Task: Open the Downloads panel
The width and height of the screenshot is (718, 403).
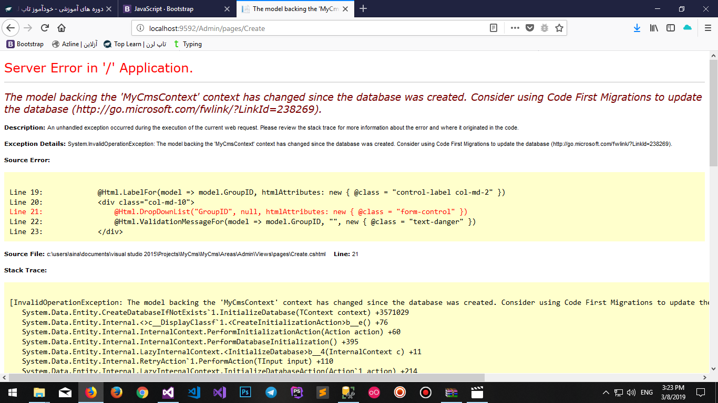Action: click(x=637, y=28)
